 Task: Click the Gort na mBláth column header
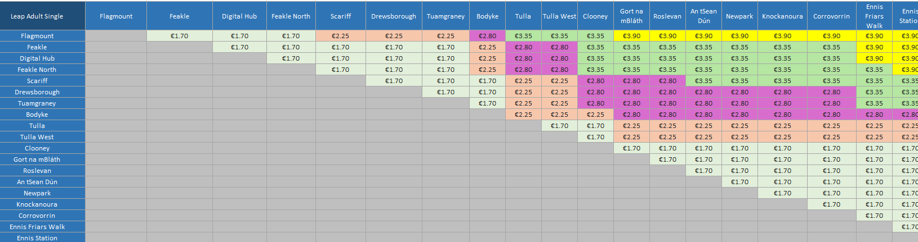[x=631, y=16]
